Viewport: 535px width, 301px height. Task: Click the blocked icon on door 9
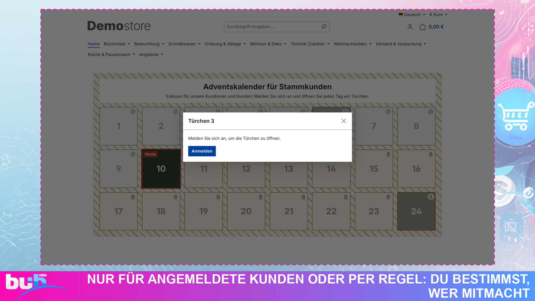(133, 154)
